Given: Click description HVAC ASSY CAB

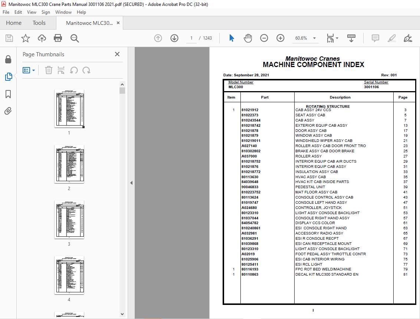Looking at the screenshot, I should [x=311, y=177].
